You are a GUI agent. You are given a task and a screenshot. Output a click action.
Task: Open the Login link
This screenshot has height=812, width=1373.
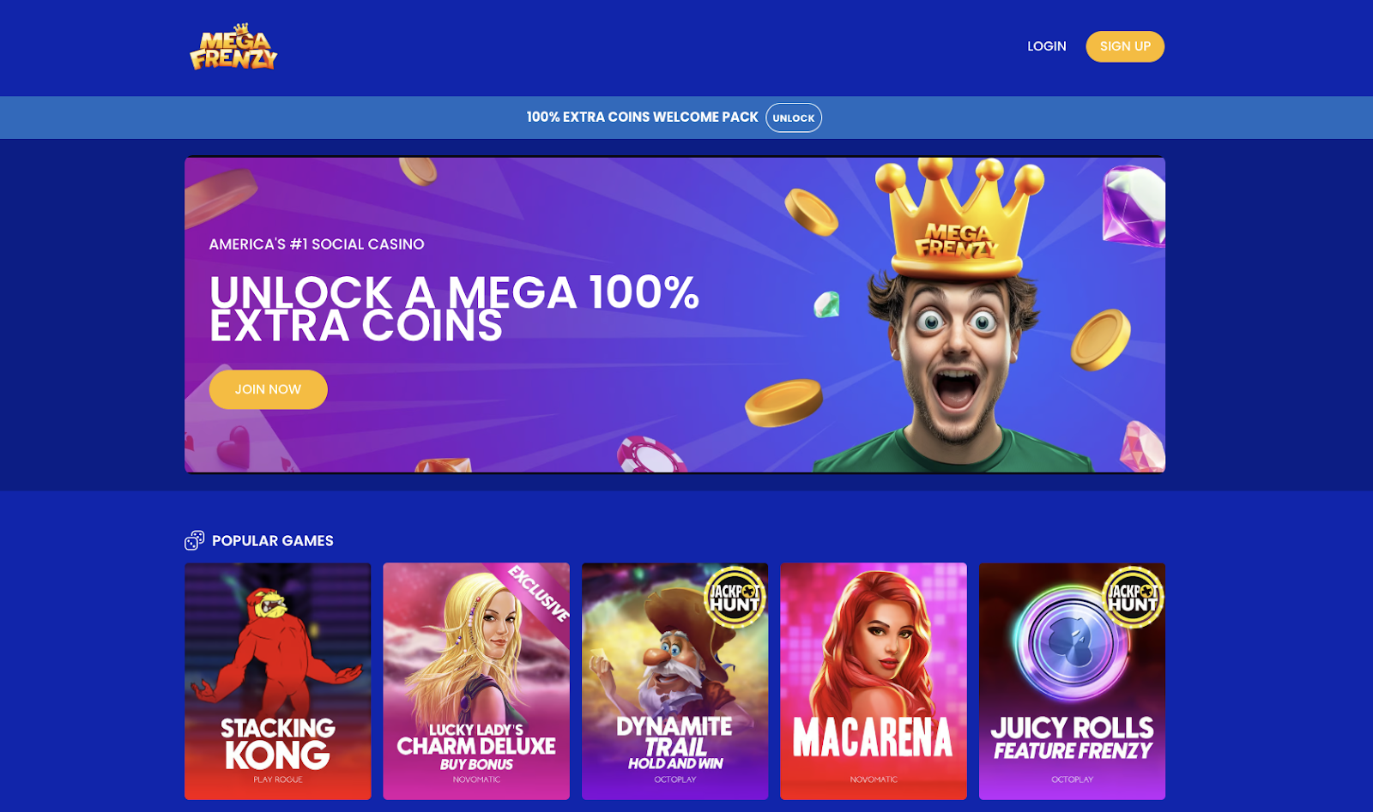(1047, 46)
